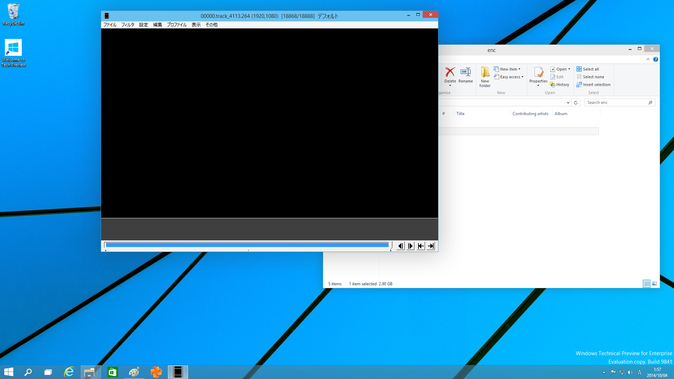
Task: Jump to the last frame of the video
Action: [431, 246]
